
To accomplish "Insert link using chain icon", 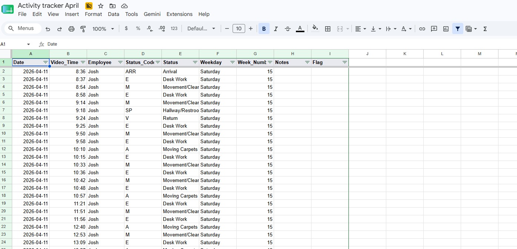I will (422, 28).
